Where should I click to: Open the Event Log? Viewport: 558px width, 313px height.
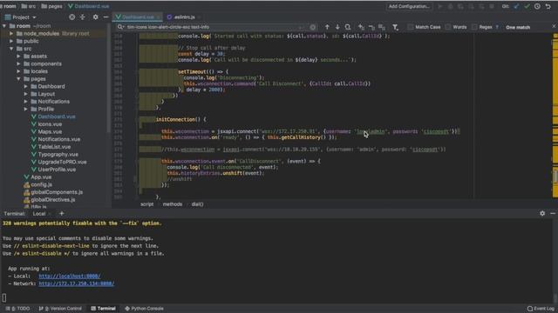[x=541, y=309]
